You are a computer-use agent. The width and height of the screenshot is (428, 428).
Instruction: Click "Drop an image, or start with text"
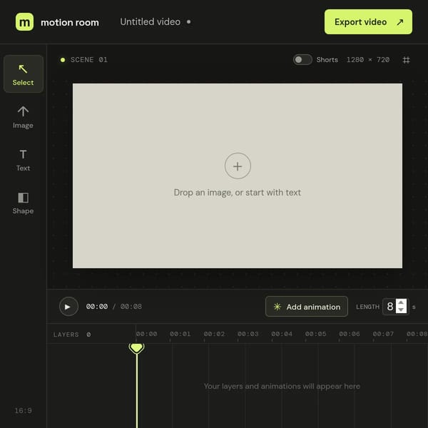pos(238,193)
